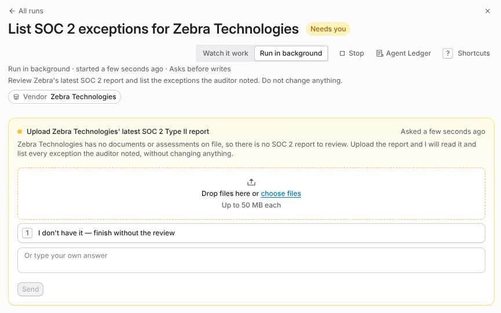Select Run in background mode
The height and width of the screenshot is (313, 501).
291,53
